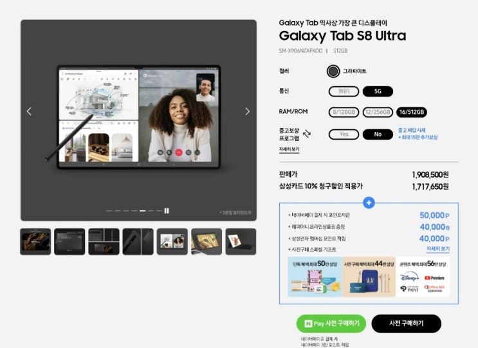Click the Naver Pay 50,000P points row

coord(369,215)
